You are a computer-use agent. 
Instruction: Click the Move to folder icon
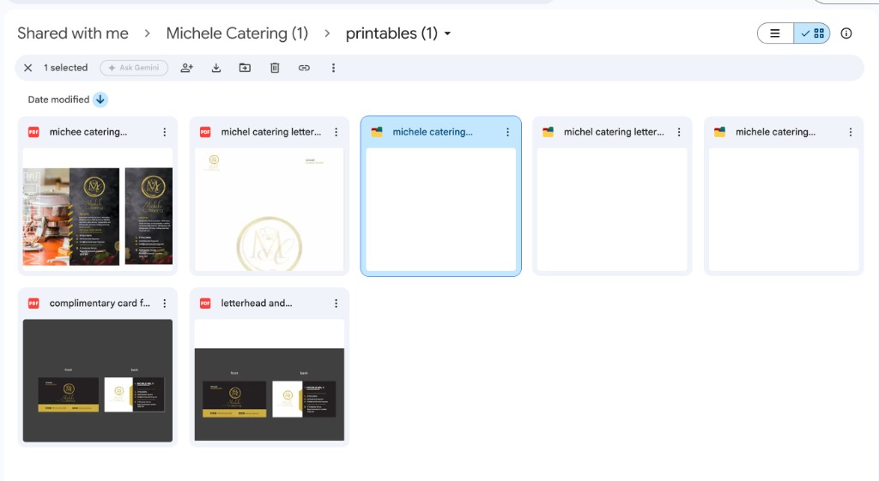(x=245, y=68)
